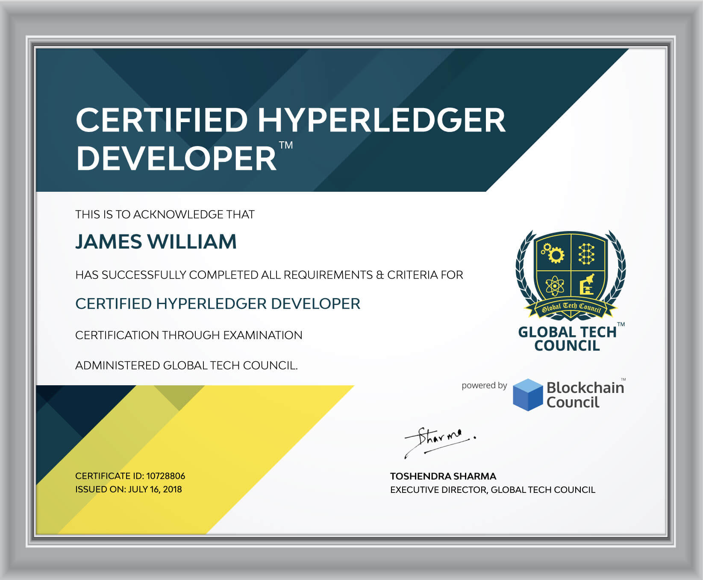Click the atom icon in the shield
Viewport: 703px width, 580px height.
[554, 285]
